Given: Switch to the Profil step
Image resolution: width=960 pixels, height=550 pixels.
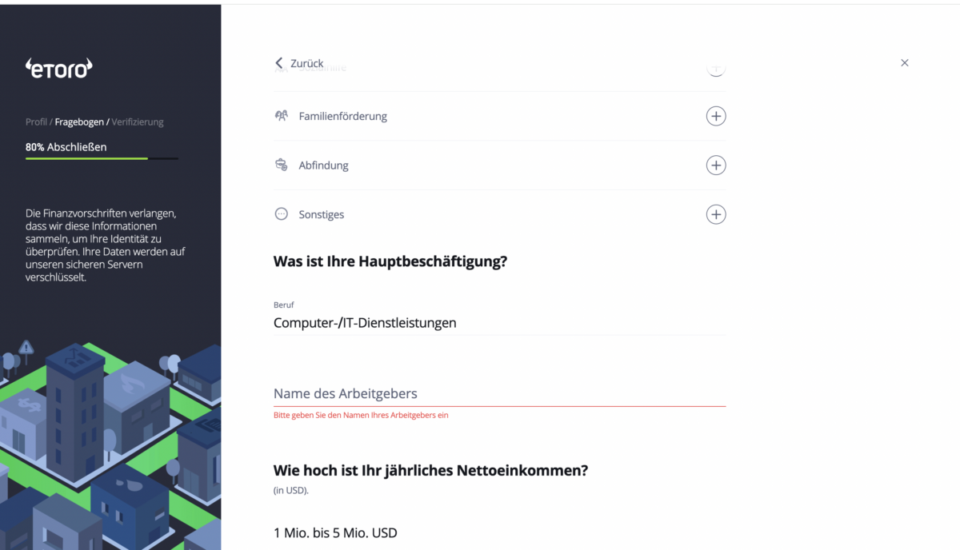Looking at the screenshot, I should coord(36,122).
